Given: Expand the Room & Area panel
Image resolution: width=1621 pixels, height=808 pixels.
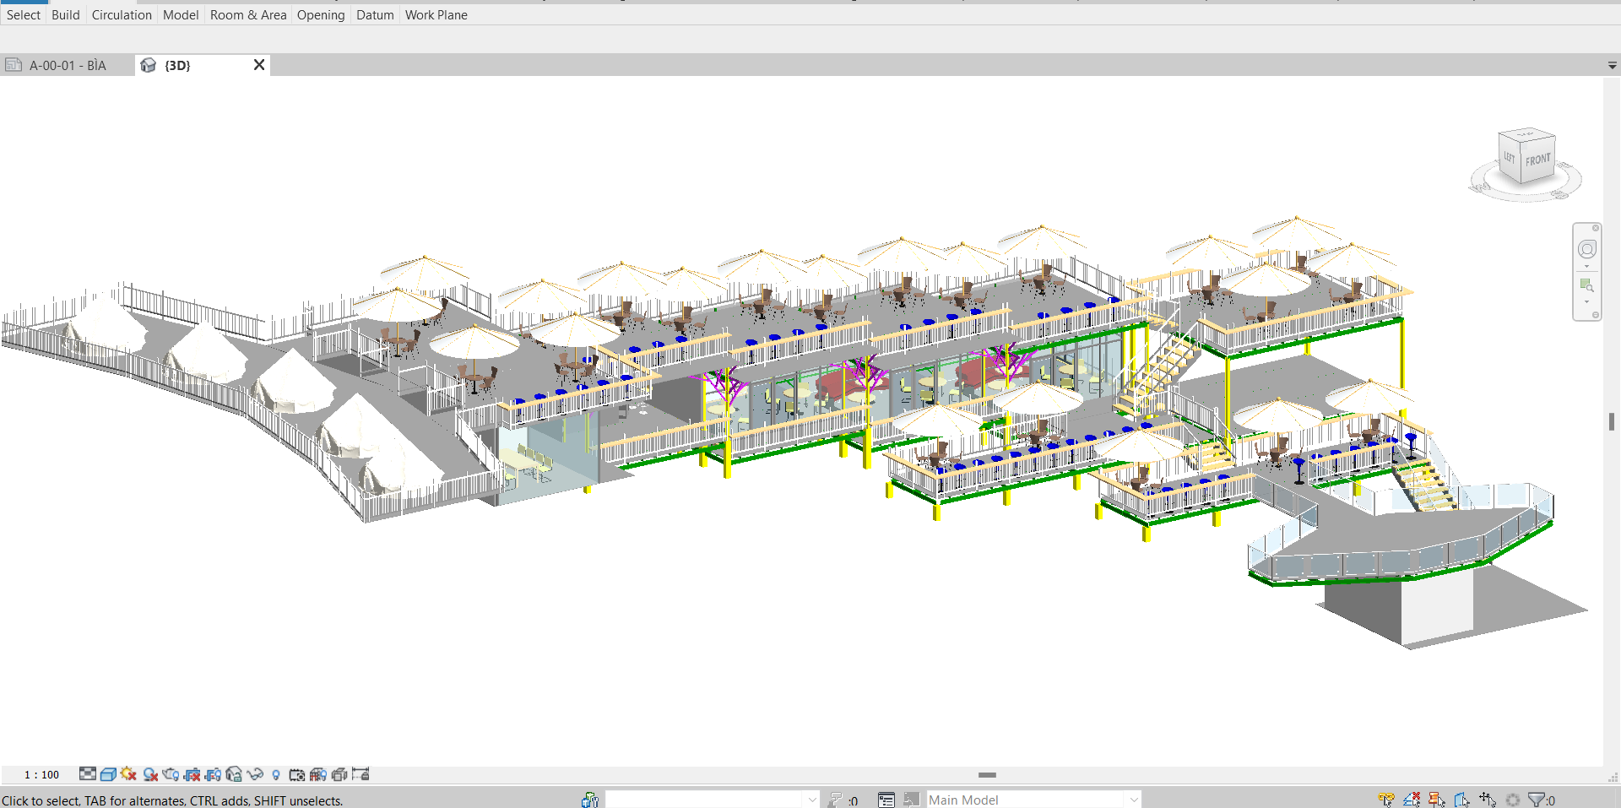Looking at the screenshot, I should pos(248,14).
